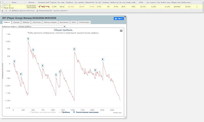This screenshot has width=204, height=122.
Task: Click the -$1,722 profit value
Action: [x=71, y=7]
